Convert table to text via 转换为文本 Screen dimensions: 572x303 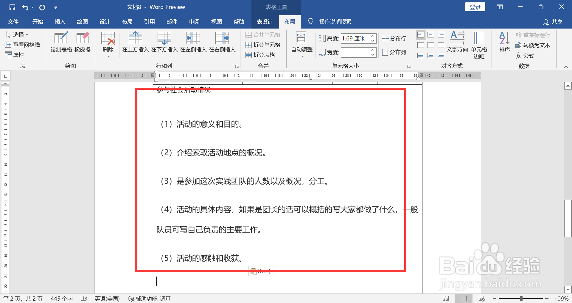point(533,45)
